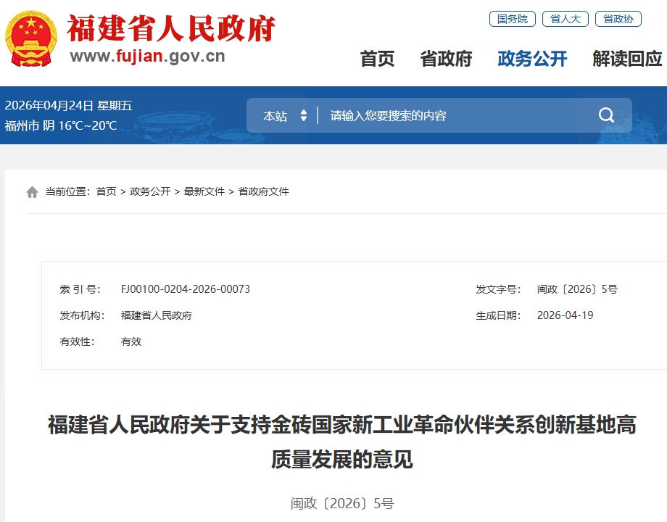Click the up-down arrow beside 本站

[x=304, y=116]
